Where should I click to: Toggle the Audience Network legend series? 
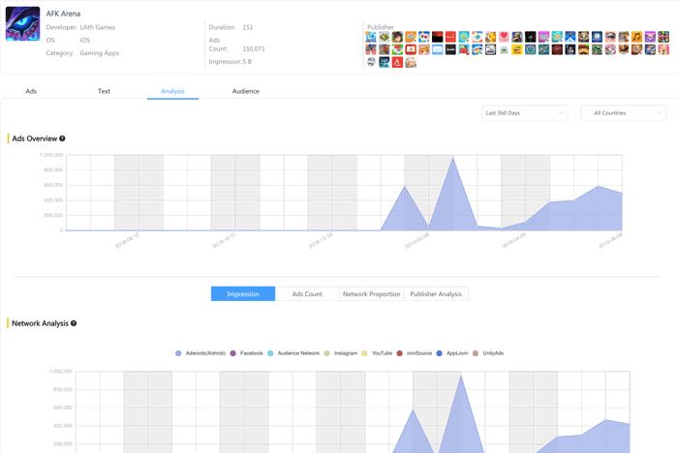[293, 353]
